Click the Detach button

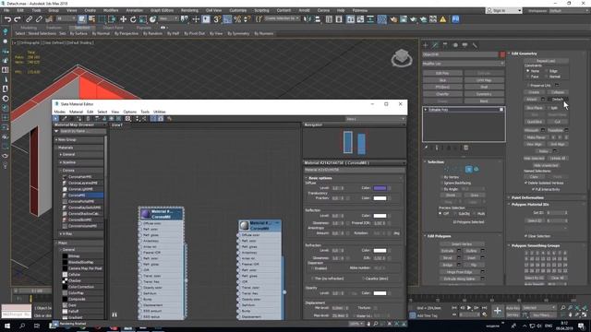[x=558, y=100]
